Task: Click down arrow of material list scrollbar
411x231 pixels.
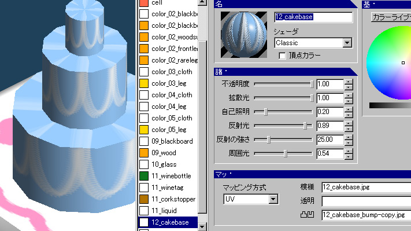Action: coord(202,226)
